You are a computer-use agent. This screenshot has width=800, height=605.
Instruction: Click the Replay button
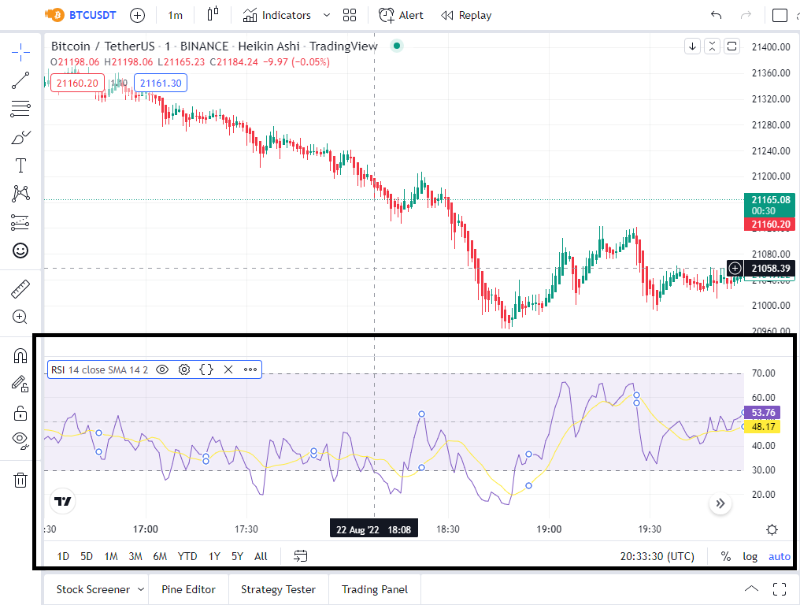(466, 15)
